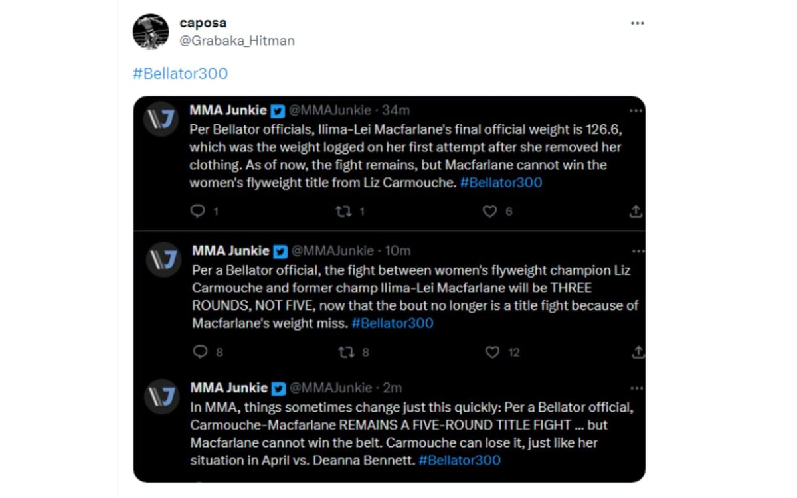Viewport: 797px width, 498px height.
Task: Click the share icon on the first MMA Junkie tweet
Action: [x=636, y=211]
